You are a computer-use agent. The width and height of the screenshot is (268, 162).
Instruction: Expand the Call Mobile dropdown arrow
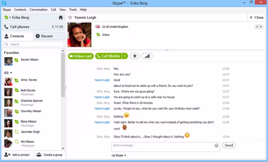125,56
